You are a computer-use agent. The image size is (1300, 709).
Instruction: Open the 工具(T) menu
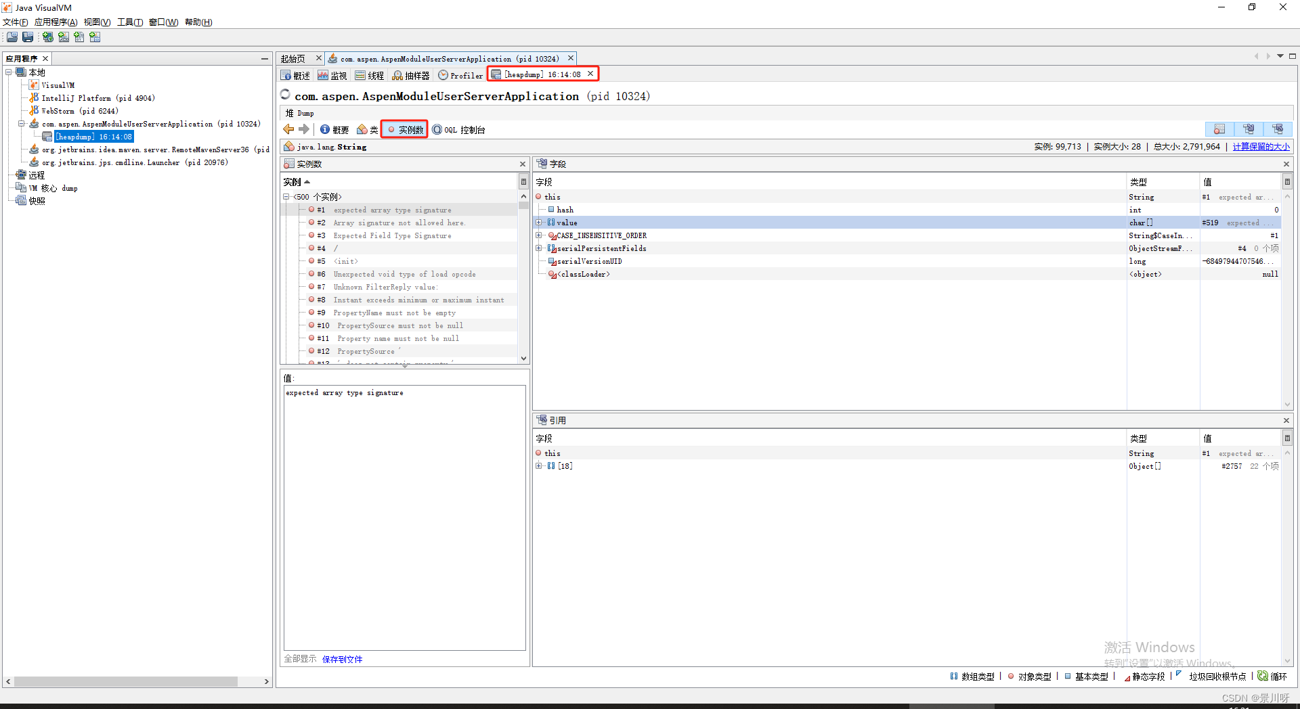click(130, 22)
